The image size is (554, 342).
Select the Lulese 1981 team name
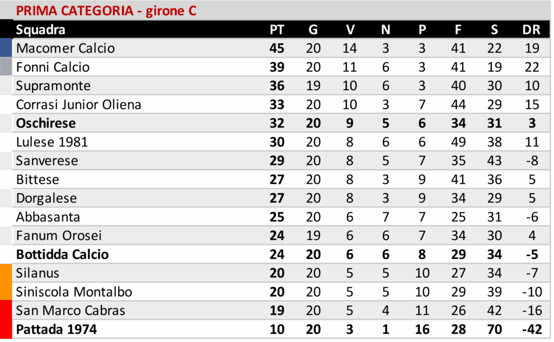point(52,142)
